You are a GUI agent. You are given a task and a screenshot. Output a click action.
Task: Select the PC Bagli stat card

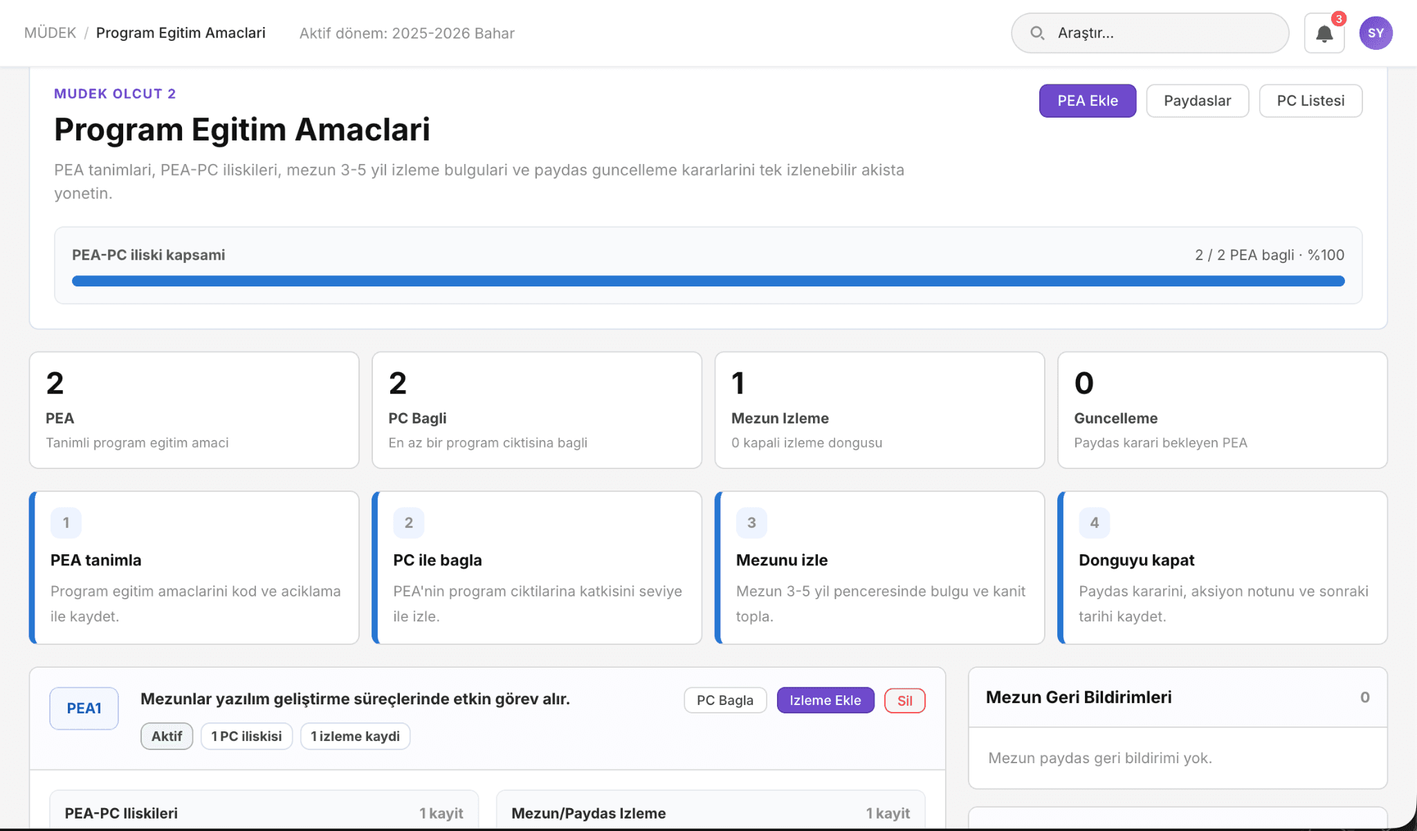tap(537, 410)
